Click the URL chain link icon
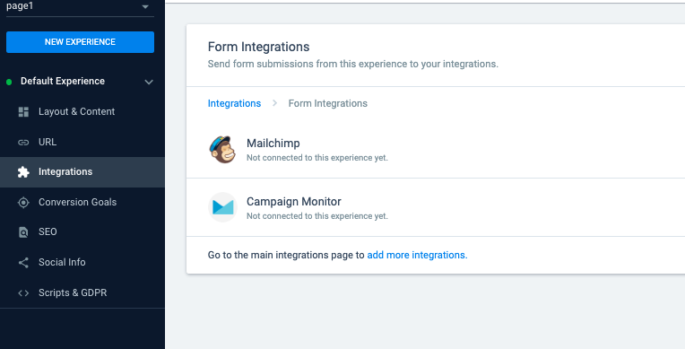The image size is (685, 349). pyautogui.click(x=23, y=142)
